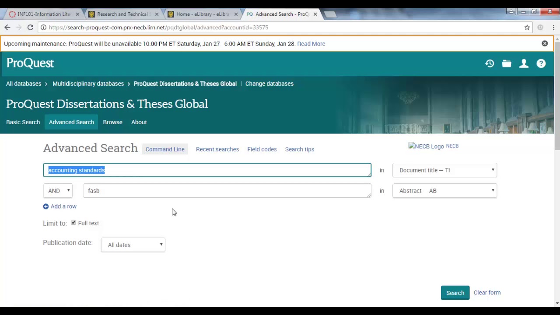Viewport: 560px width, 315px height.
Task: Click the NECB logo image
Action: 426,147
